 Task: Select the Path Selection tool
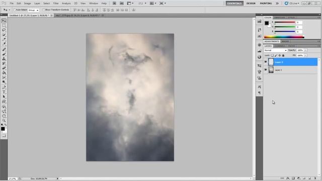[x=4, y=97]
